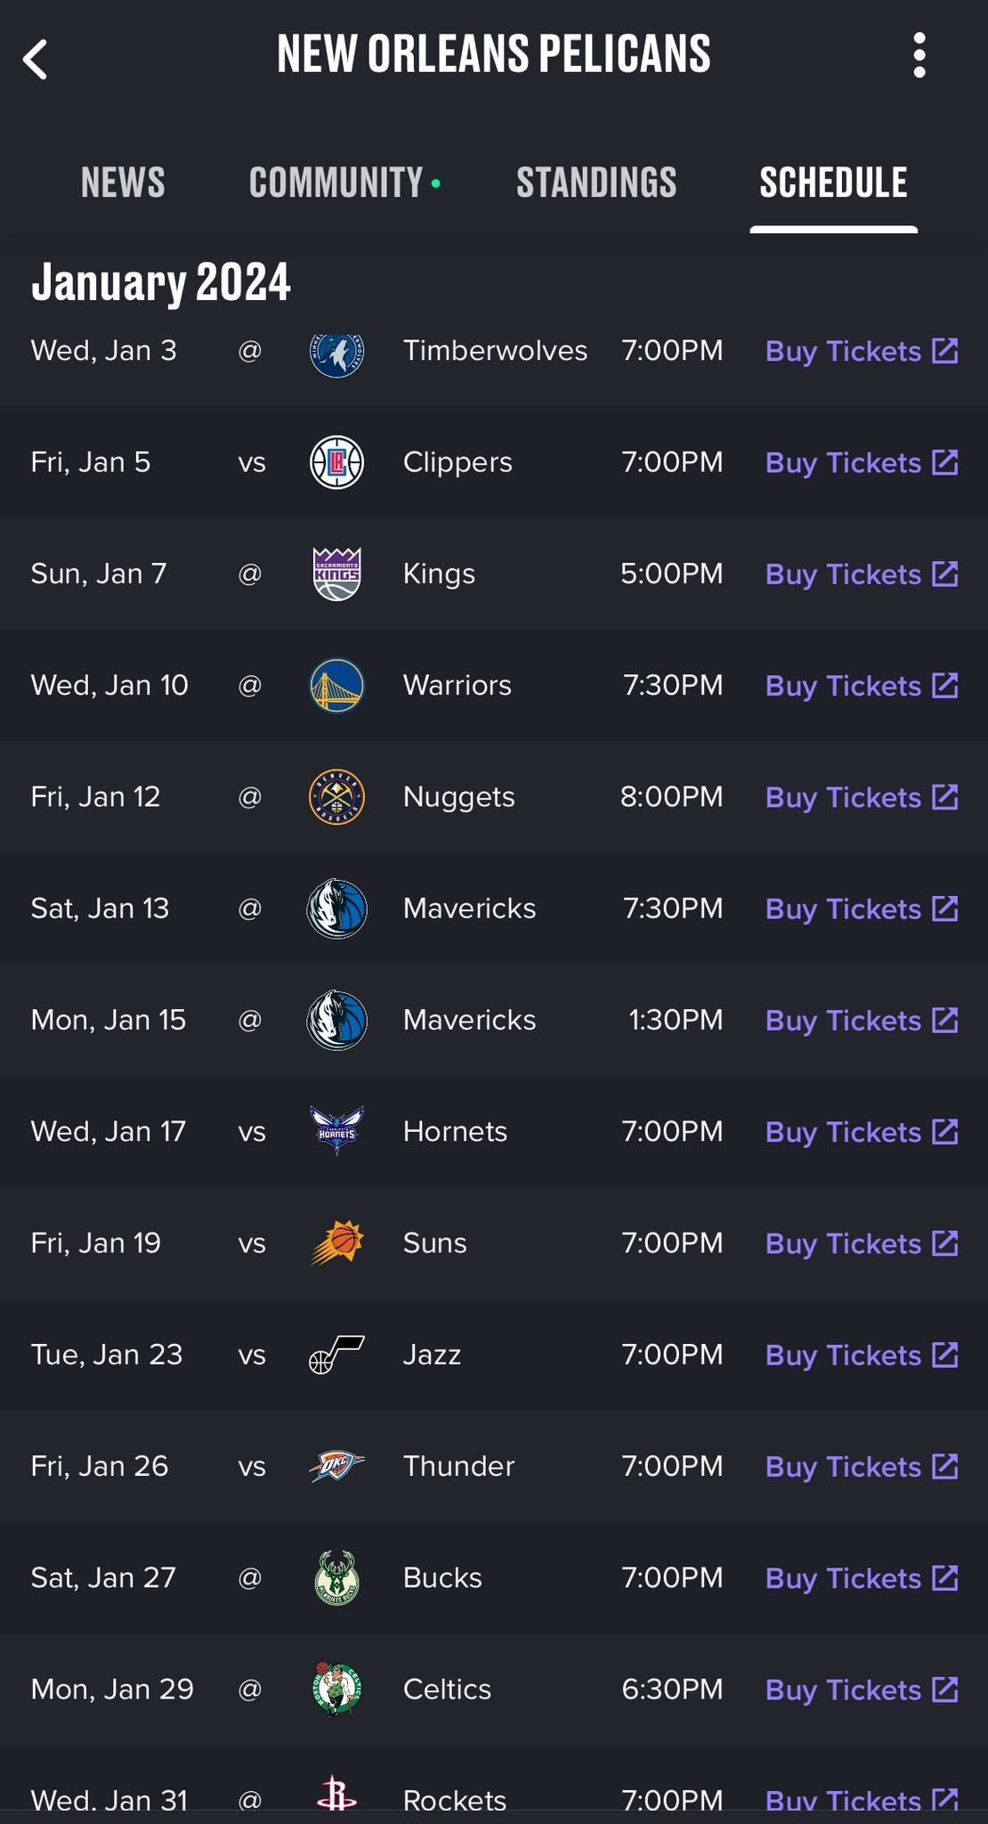Image resolution: width=988 pixels, height=1824 pixels.
Task: Tap the Timberwolves team logo
Action: point(336,352)
